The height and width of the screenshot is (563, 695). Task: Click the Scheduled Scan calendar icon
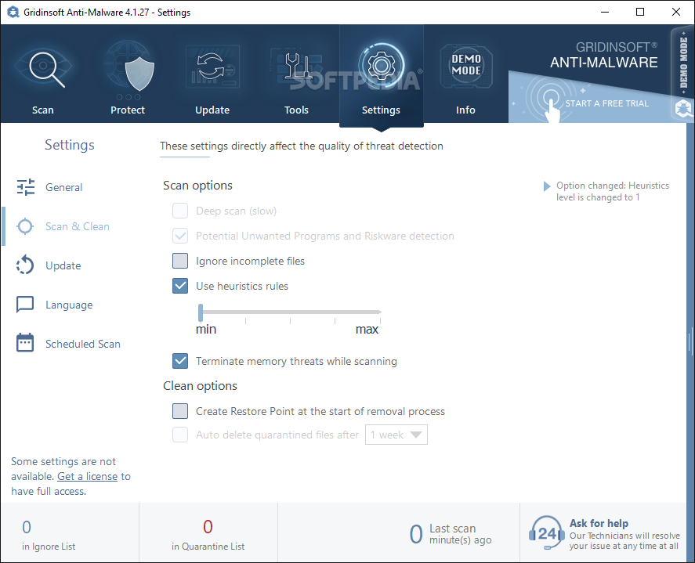(25, 342)
